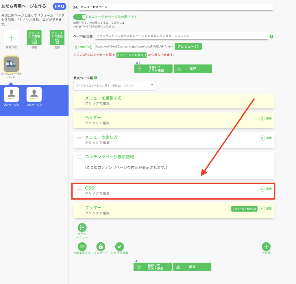
Task: Select page 22:ページA thumbnail
Action: coord(11,95)
